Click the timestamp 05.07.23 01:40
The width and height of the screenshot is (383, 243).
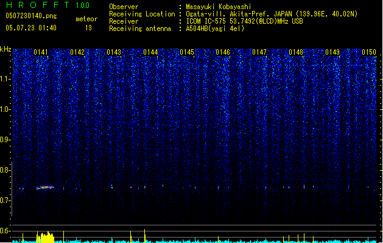pos(31,28)
